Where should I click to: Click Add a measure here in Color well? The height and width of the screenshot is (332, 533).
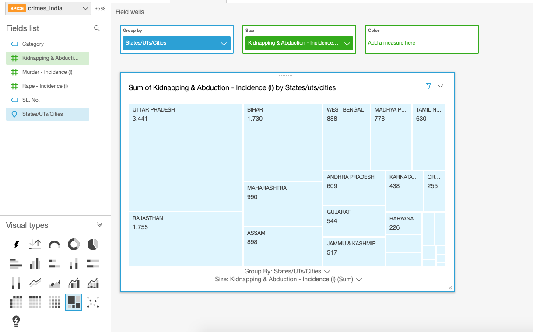pos(392,43)
